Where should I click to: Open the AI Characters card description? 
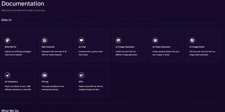(18, 88)
